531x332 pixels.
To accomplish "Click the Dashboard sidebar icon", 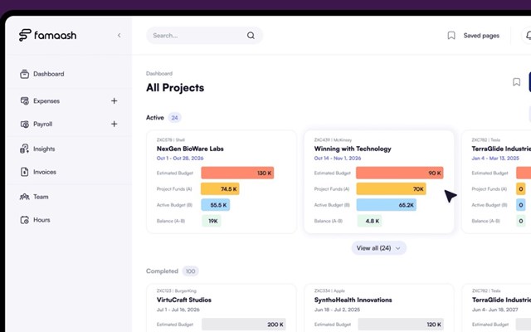I will point(24,74).
